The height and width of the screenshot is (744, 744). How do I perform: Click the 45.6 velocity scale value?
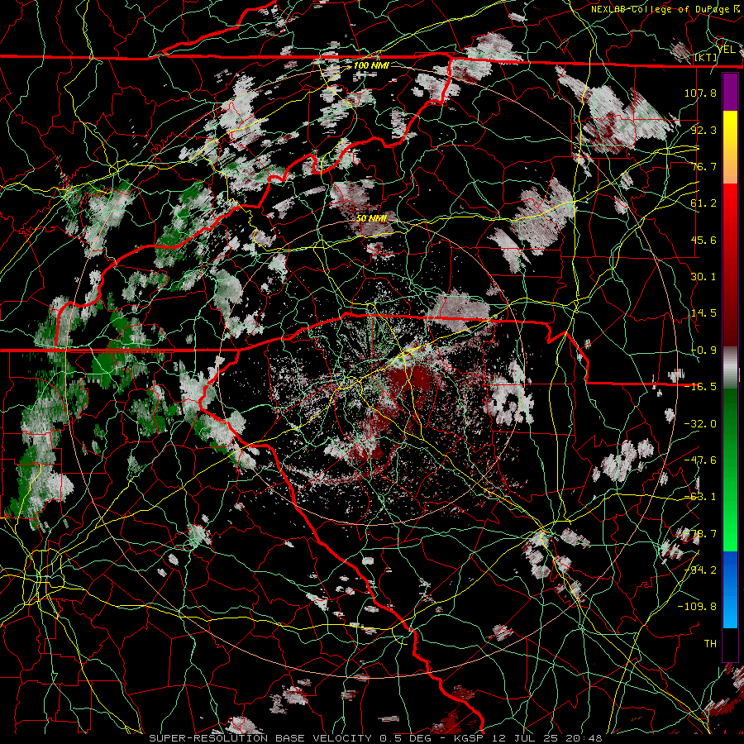pos(703,240)
